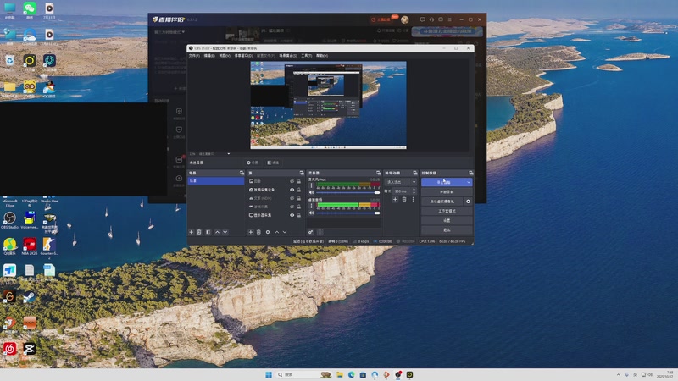This screenshot has height=381, width=678.
Task: Click the Studio Mode button
Action: tap(446, 211)
